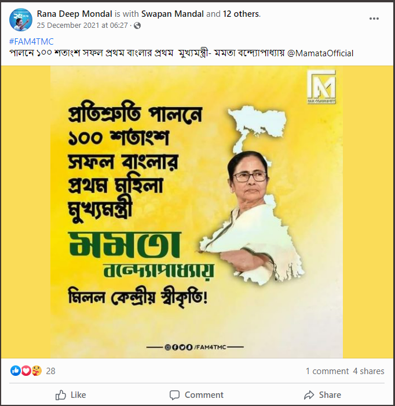The width and height of the screenshot is (395, 406).
Task: Open the #FAM4TMC hashtag
Action: click(x=31, y=41)
